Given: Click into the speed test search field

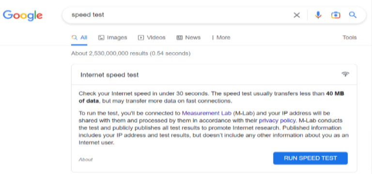Looking at the screenshot, I should click(180, 15).
